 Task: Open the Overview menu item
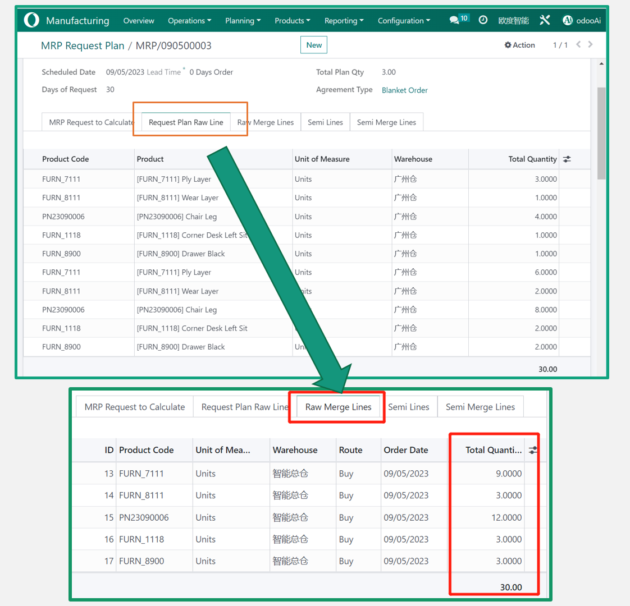[139, 21]
